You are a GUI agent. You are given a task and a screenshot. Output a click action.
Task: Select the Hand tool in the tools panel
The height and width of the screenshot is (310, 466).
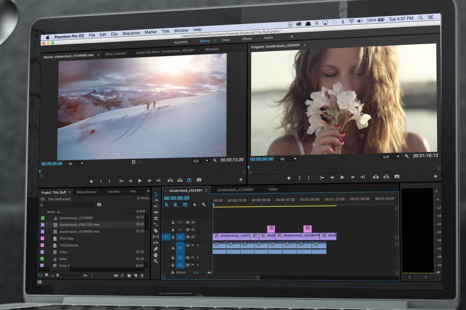pyautogui.click(x=156, y=255)
